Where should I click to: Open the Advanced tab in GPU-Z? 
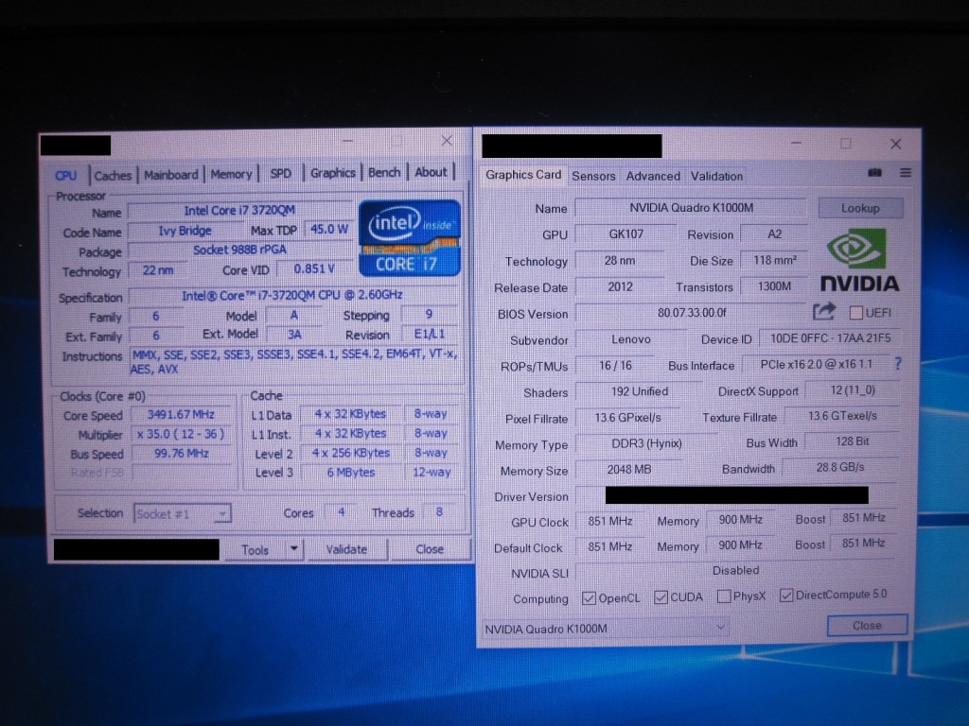[653, 176]
